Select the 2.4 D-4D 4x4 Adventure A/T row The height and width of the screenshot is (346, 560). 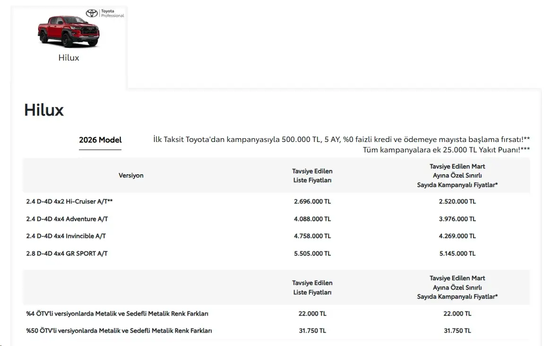point(276,219)
